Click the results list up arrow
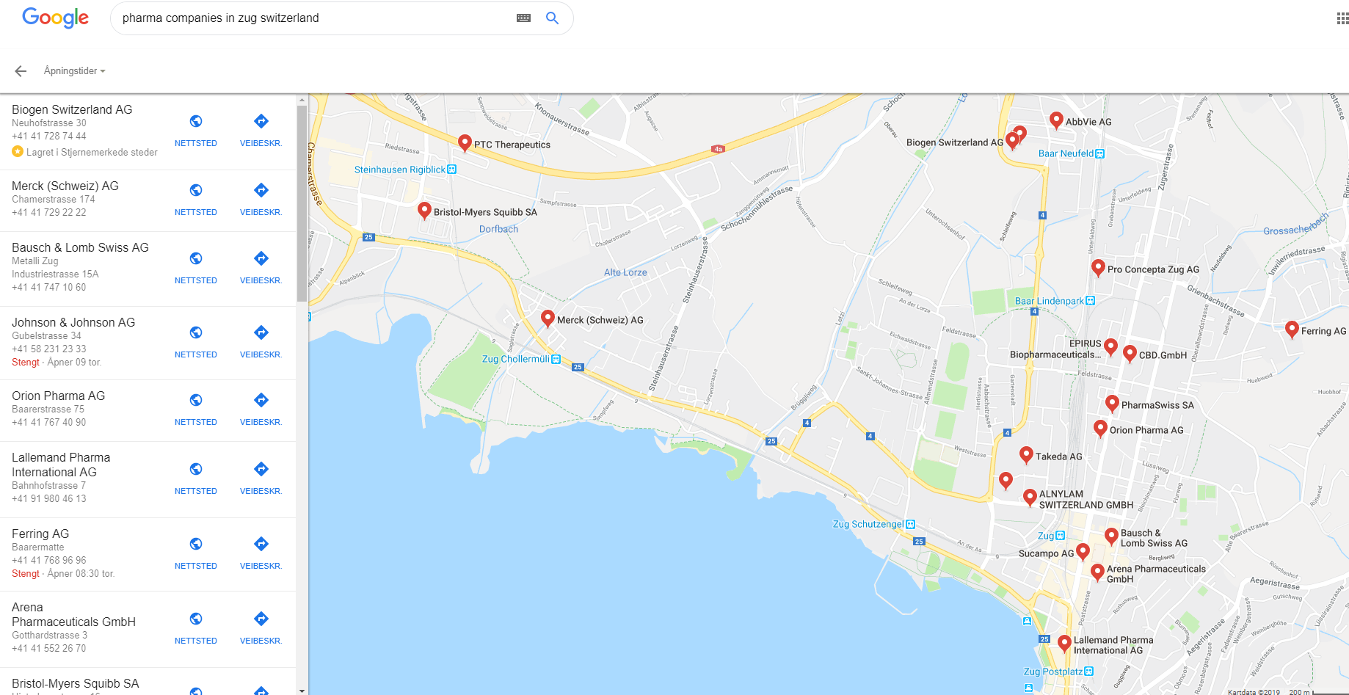This screenshot has width=1349, height=695. click(302, 99)
